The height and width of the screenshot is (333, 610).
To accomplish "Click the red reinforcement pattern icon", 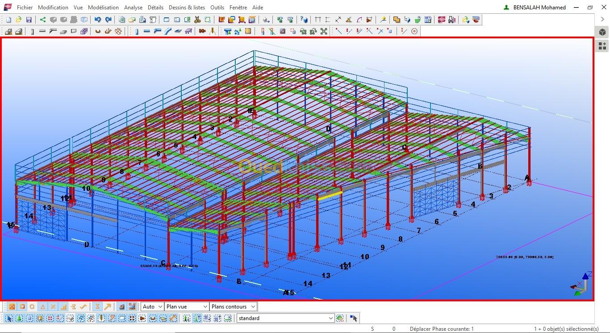I will click(441, 20).
